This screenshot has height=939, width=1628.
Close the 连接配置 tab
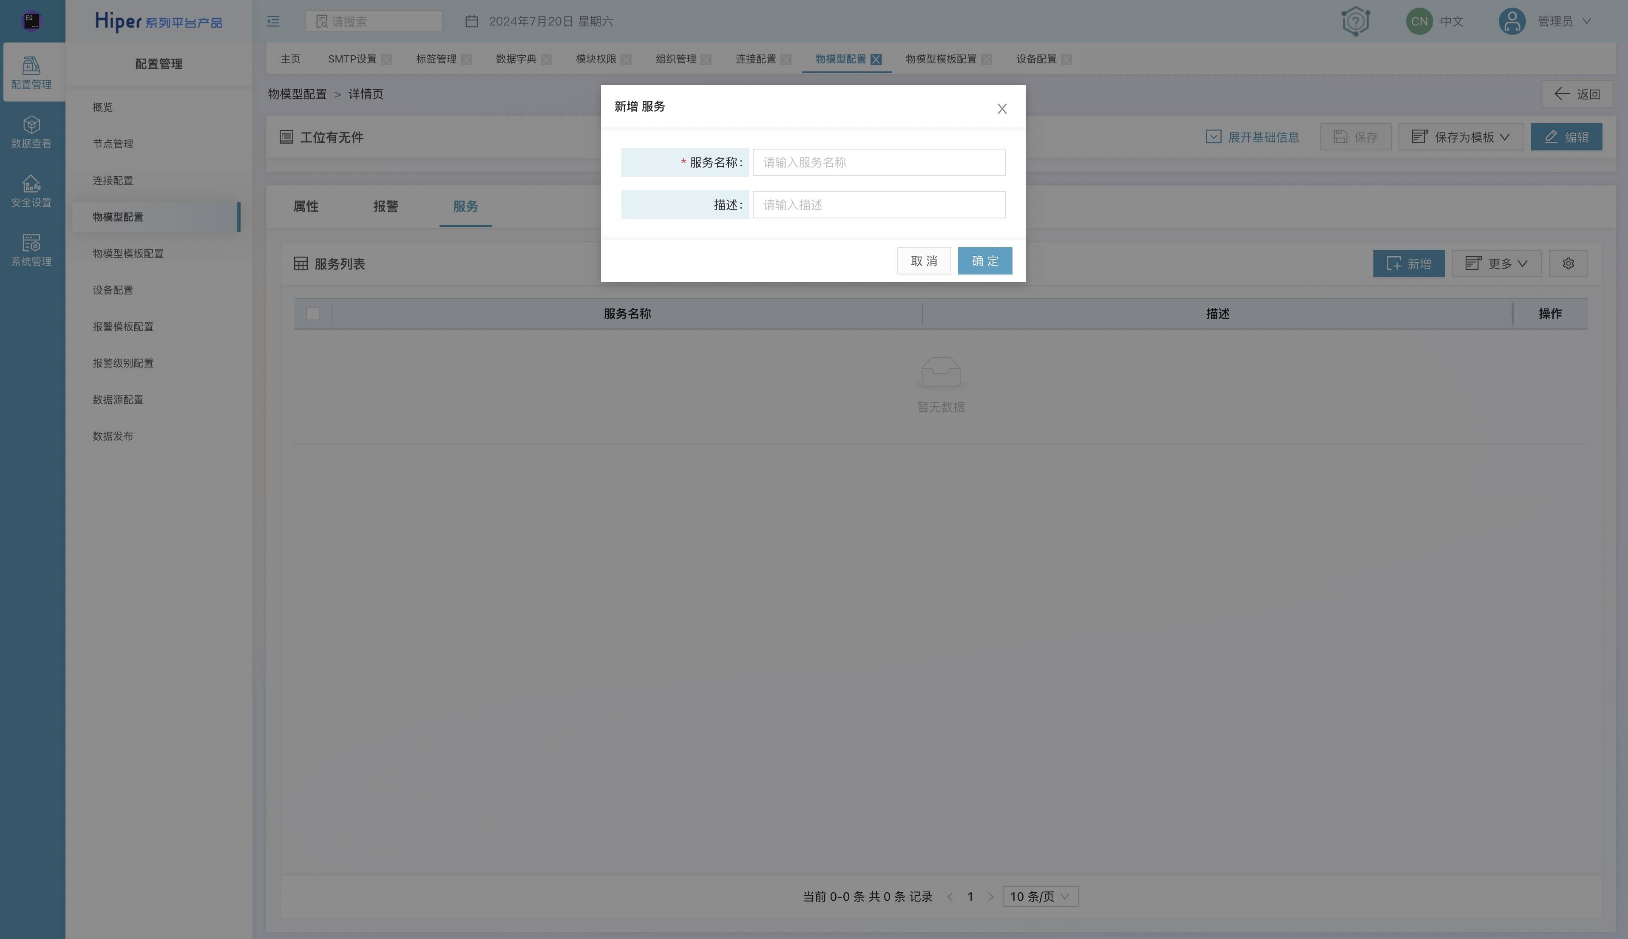(786, 59)
